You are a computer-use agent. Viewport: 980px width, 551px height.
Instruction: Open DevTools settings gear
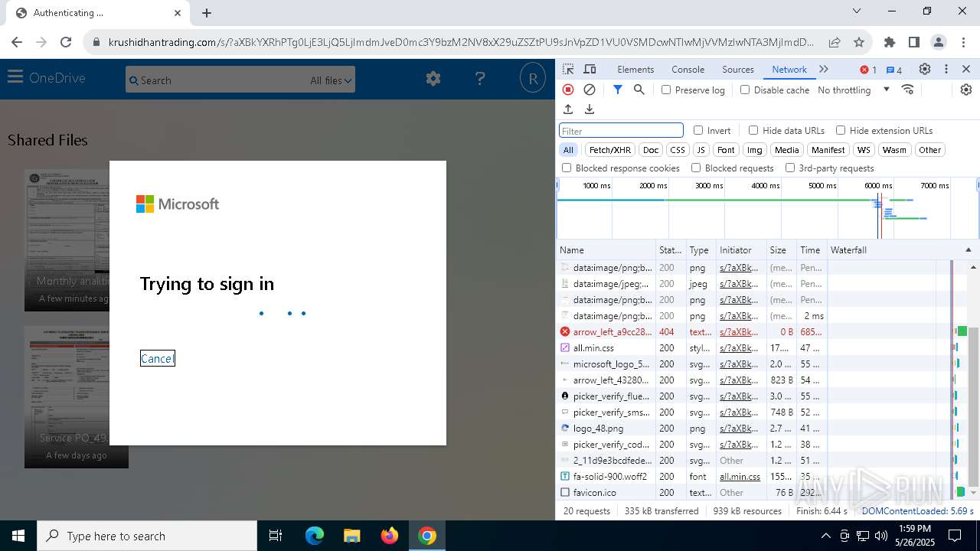tap(925, 69)
